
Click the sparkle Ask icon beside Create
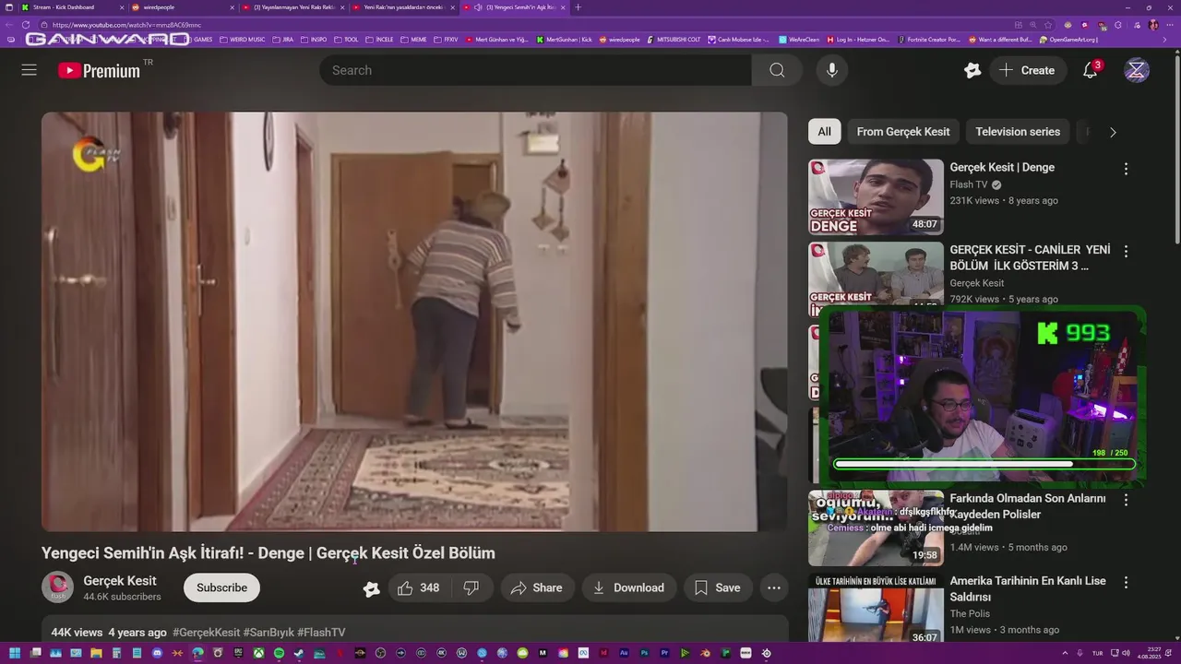[972, 70]
